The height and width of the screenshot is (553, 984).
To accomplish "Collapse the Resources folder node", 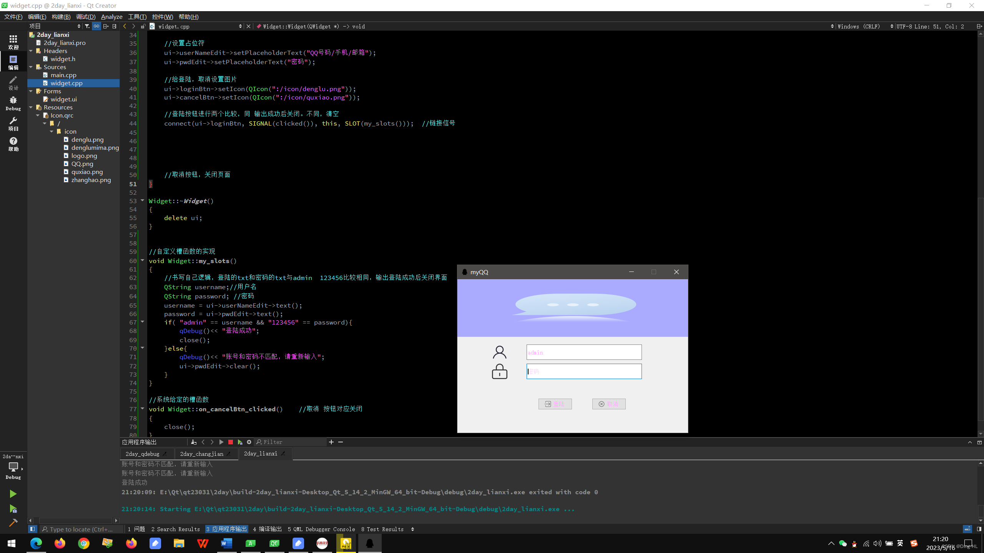I will (31, 107).
